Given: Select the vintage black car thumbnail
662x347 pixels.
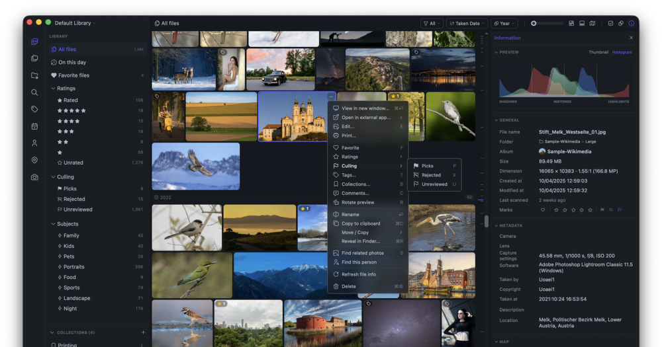Looking at the screenshot, I should [x=281, y=69].
